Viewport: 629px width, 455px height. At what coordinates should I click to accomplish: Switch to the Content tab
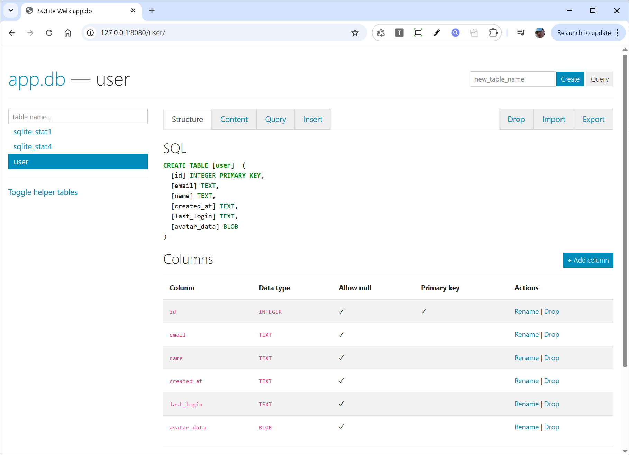click(x=234, y=119)
